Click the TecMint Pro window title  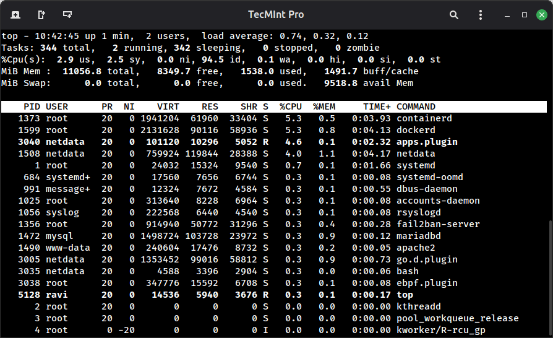click(276, 14)
